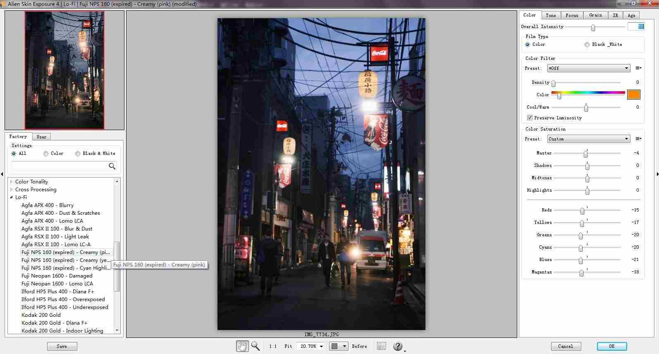Select the All settings filter radio
The image size is (659, 354).
pos(14,154)
